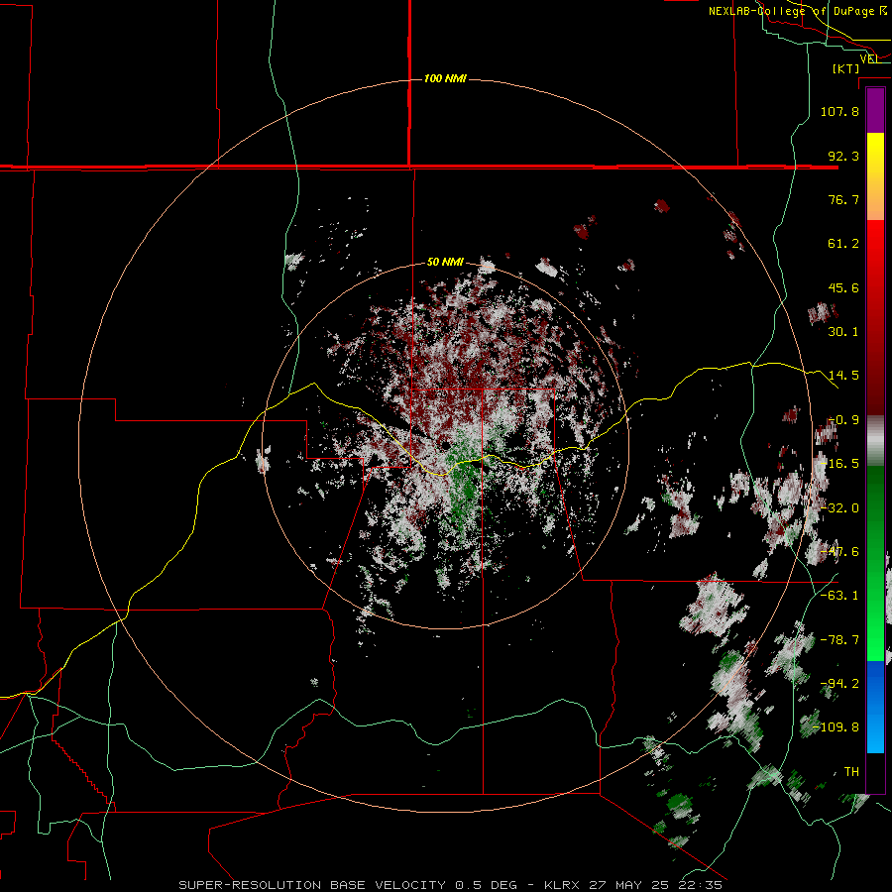892x892 pixels.
Task: Click the -32.0 legend value
Action: [839, 508]
